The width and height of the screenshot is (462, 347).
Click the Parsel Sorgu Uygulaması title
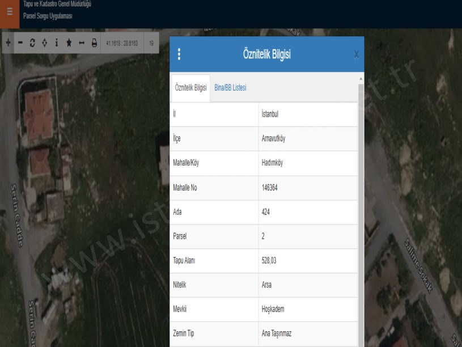click(x=48, y=16)
